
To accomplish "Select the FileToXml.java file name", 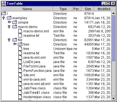I will (x=34, y=66).
